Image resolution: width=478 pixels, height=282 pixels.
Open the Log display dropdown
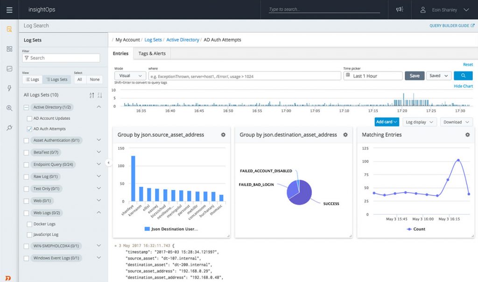420,122
